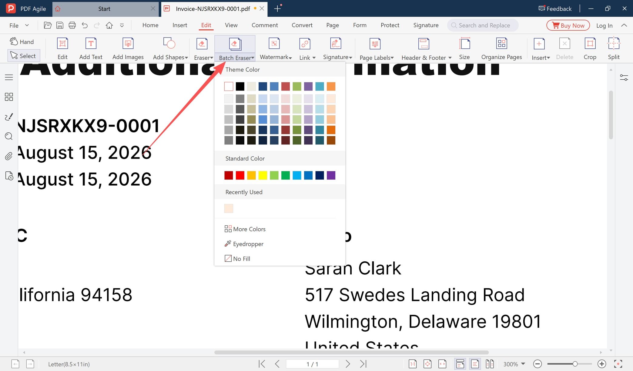Go to the next page arrow
633x371 pixels.
pos(348,364)
